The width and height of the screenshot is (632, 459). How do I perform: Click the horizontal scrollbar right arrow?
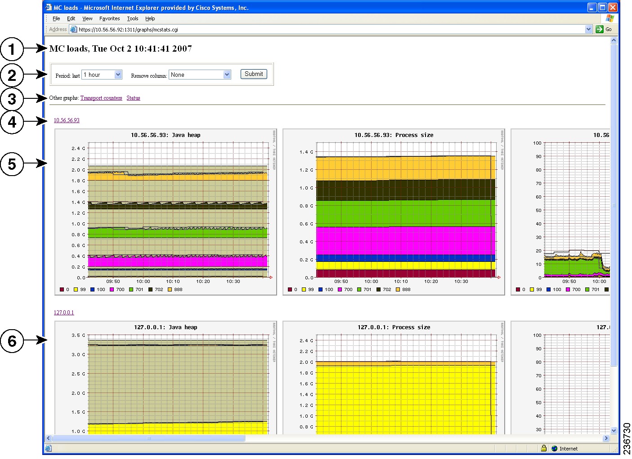[x=606, y=438]
